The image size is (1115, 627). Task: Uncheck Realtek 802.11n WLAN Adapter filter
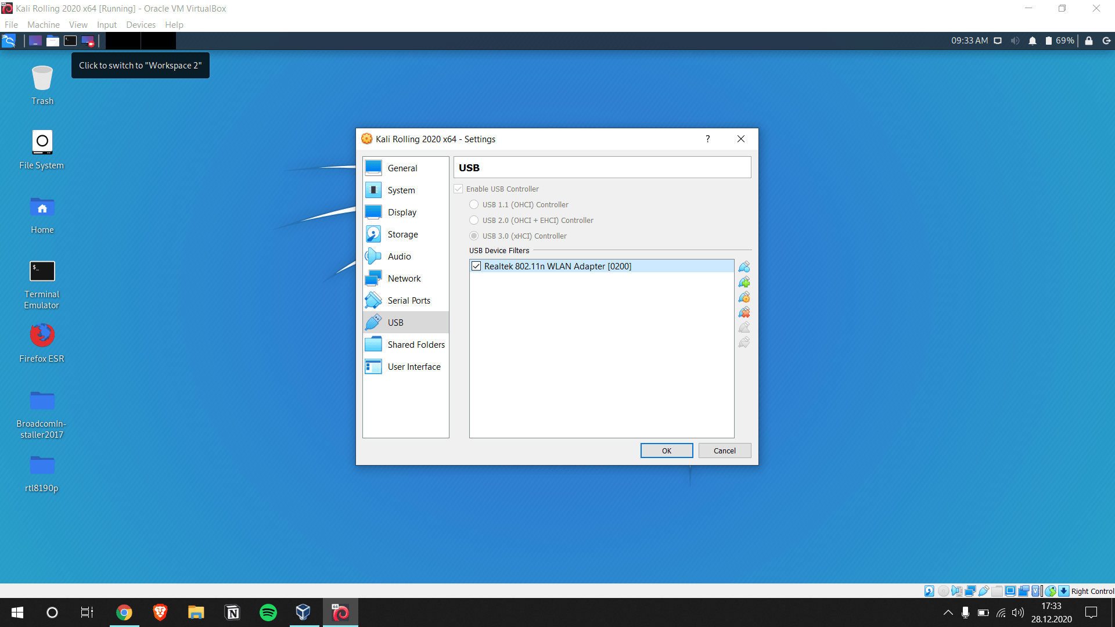476,266
